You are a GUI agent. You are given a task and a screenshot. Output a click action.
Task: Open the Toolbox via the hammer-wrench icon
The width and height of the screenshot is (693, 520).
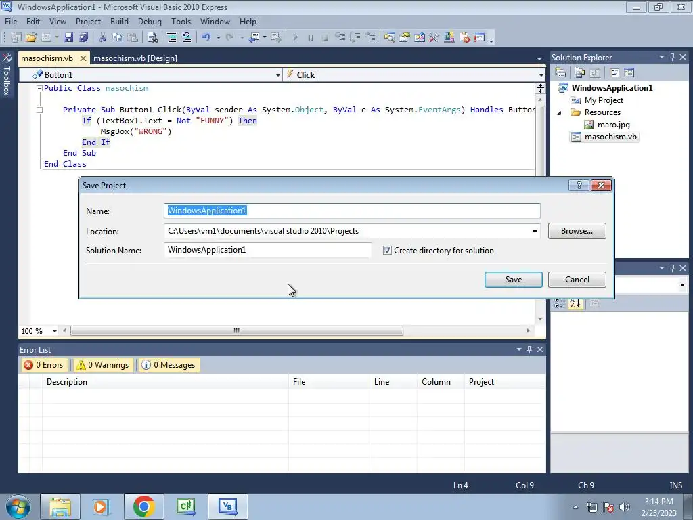(434, 38)
